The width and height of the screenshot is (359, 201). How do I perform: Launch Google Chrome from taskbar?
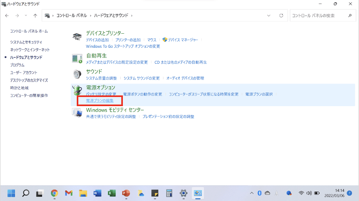coord(54,193)
